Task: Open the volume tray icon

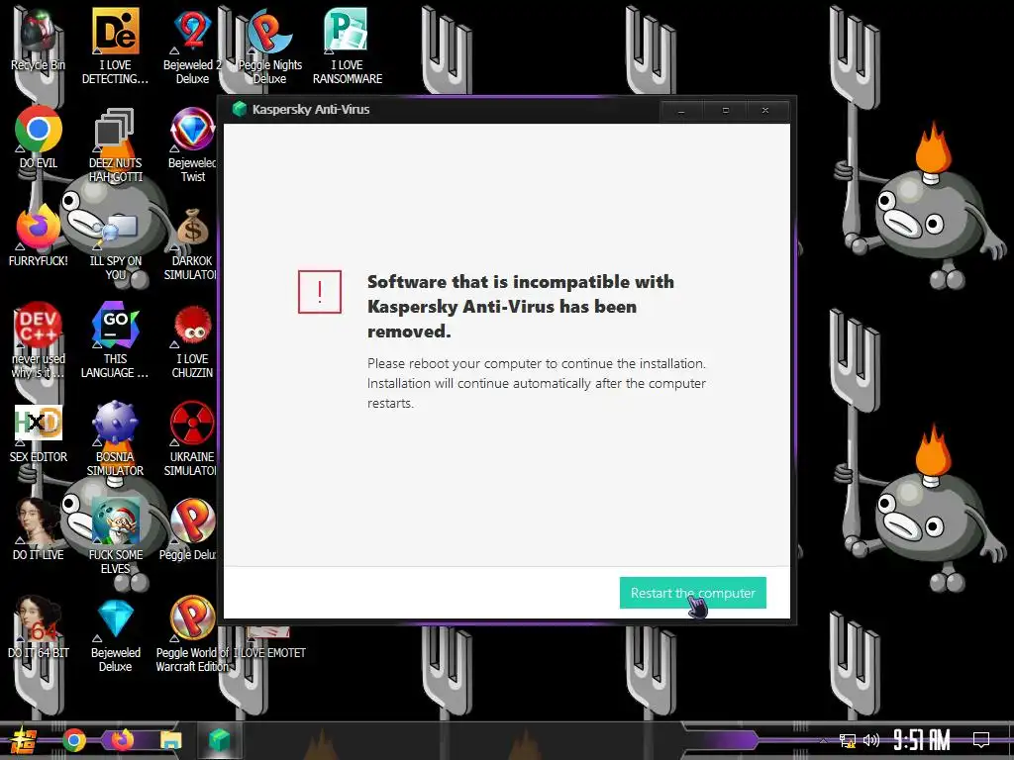Action: 871,740
